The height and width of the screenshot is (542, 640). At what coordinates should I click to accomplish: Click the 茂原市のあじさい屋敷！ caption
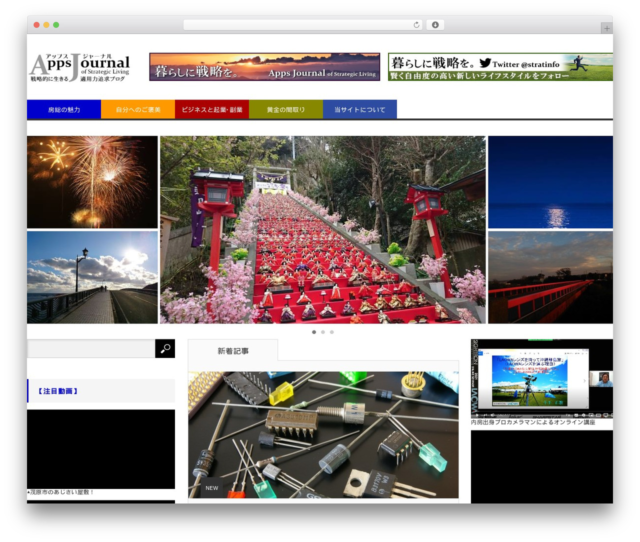[x=60, y=492]
